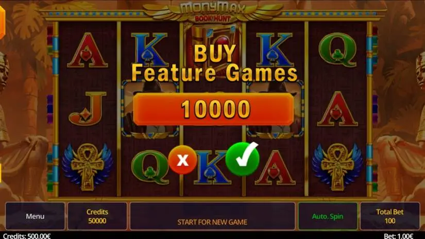Open the Total Bet 100 selector

(x=389, y=216)
